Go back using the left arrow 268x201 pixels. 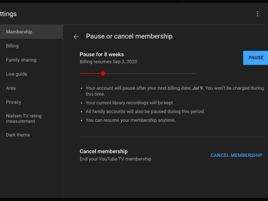[x=76, y=37]
